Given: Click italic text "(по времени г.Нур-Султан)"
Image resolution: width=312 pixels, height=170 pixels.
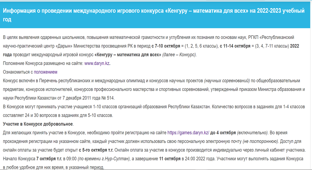Looking at the screenshot, I should (x=104, y=159).
